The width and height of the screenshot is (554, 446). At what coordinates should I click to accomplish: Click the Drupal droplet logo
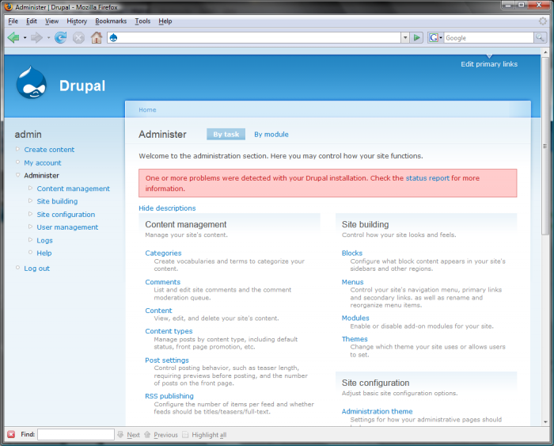(32, 82)
